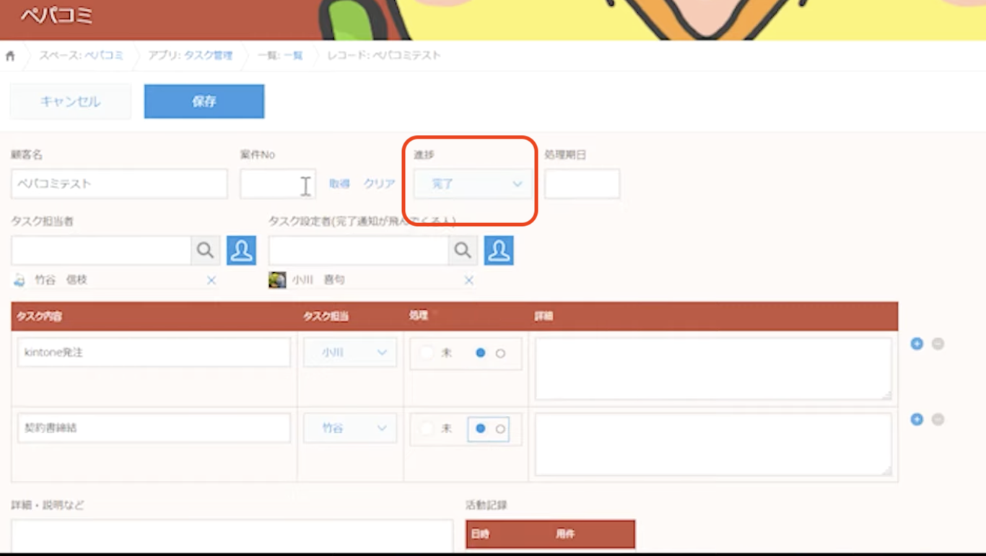
Task: Click the 保存 button
Action: 204,102
